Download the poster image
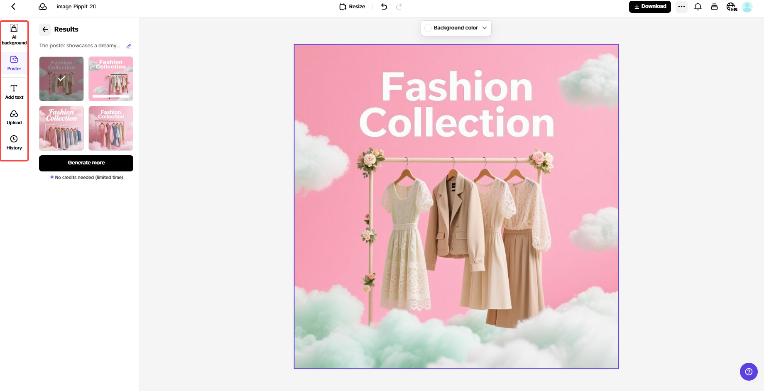764x391 pixels. (650, 7)
